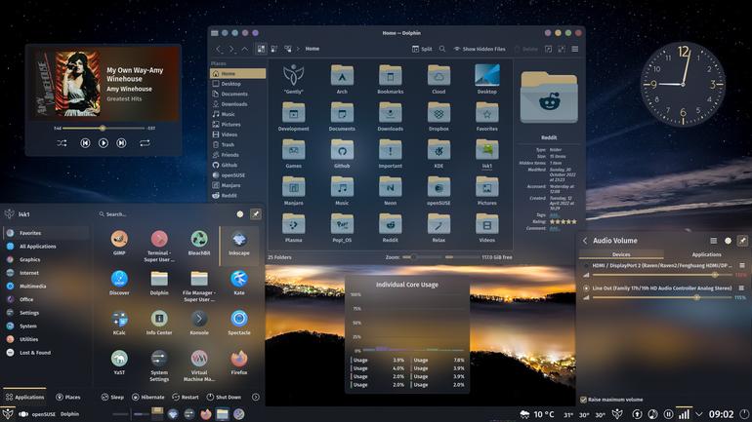The width and height of the screenshot is (752, 422).
Task: Select the Line Out audio device radio button
Action: (586, 288)
